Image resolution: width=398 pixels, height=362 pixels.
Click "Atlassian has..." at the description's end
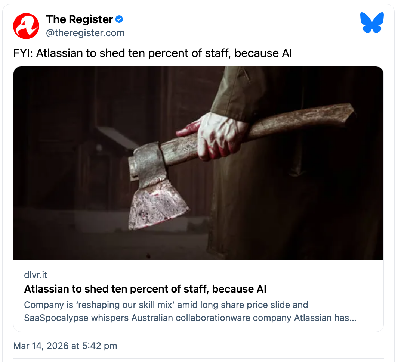coord(325,318)
